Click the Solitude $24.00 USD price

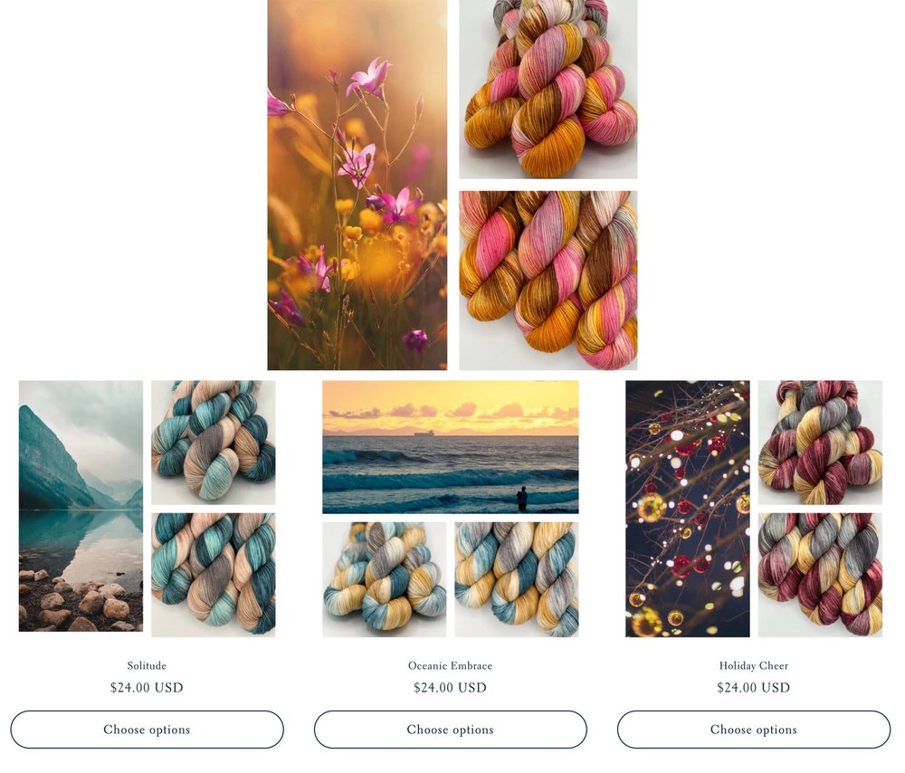point(147,688)
